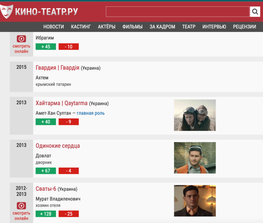The height and width of the screenshot is (223, 263).
Task: Click the +67 vote button for Довлат
Action: (x=46, y=171)
